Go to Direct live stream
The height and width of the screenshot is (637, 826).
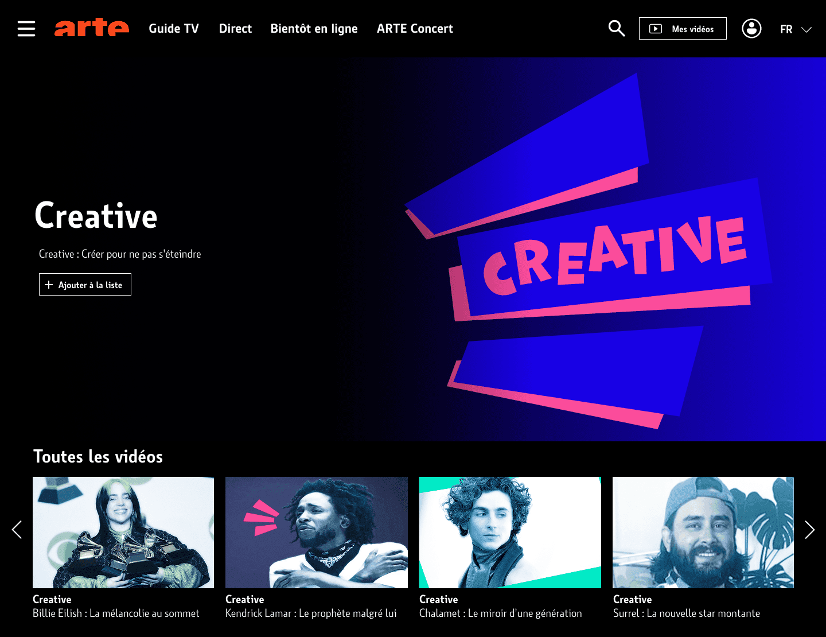click(x=235, y=29)
